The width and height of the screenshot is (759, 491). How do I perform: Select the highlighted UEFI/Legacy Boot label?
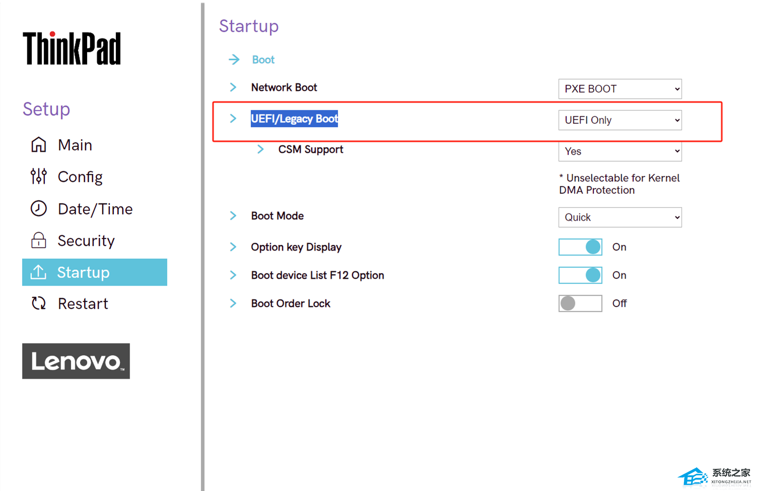295,119
